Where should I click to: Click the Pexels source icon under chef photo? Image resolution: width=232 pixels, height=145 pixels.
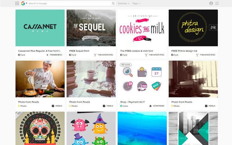(53, 106)
